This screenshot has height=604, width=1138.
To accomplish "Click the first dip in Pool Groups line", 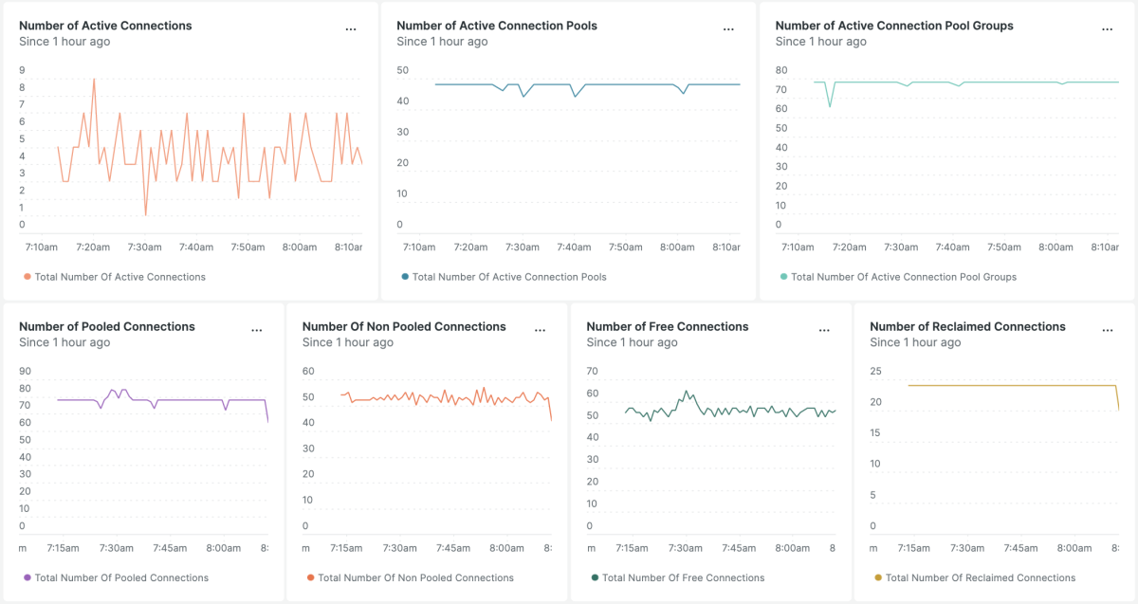I will point(830,106).
